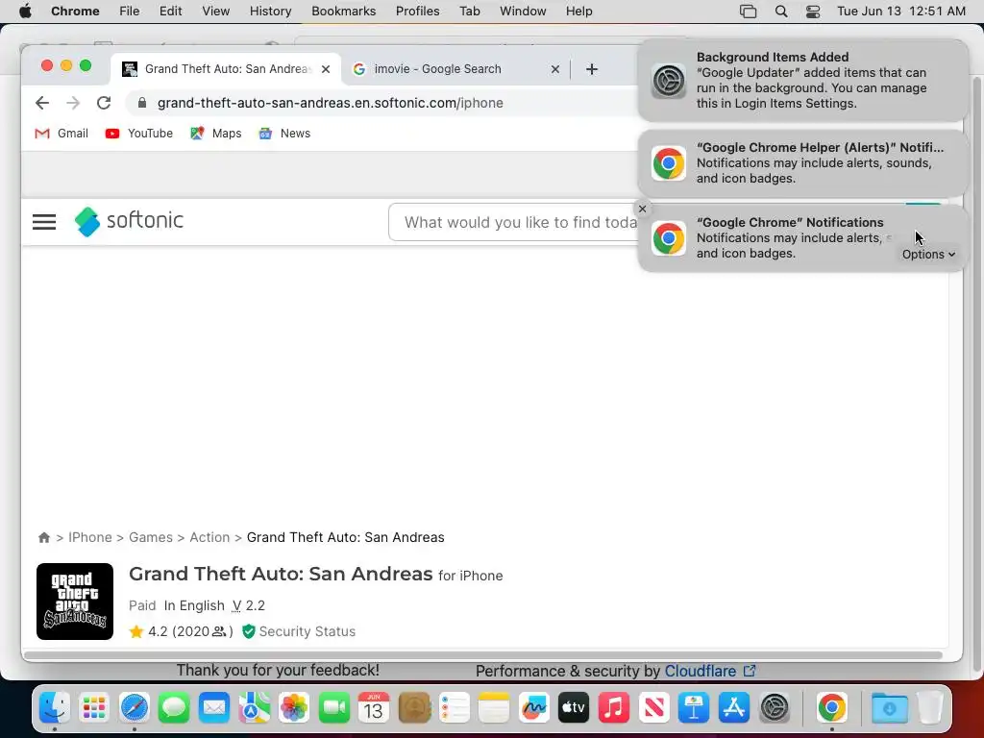Viewport: 984px width, 738px height.
Task: Open Photos from the dock
Action: (x=294, y=708)
